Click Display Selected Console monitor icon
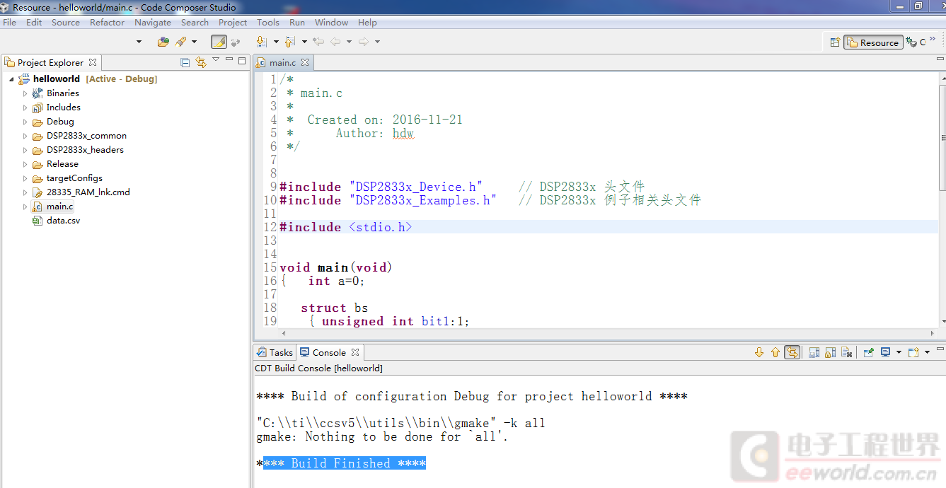 click(885, 352)
